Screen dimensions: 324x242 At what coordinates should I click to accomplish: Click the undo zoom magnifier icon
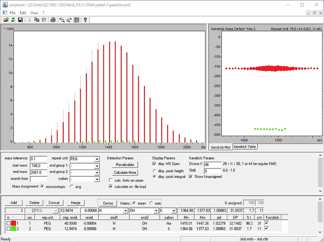tap(62, 20)
